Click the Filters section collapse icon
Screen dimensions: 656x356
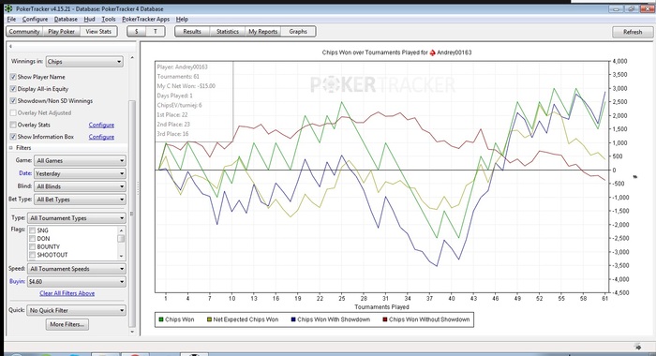pos(11,148)
